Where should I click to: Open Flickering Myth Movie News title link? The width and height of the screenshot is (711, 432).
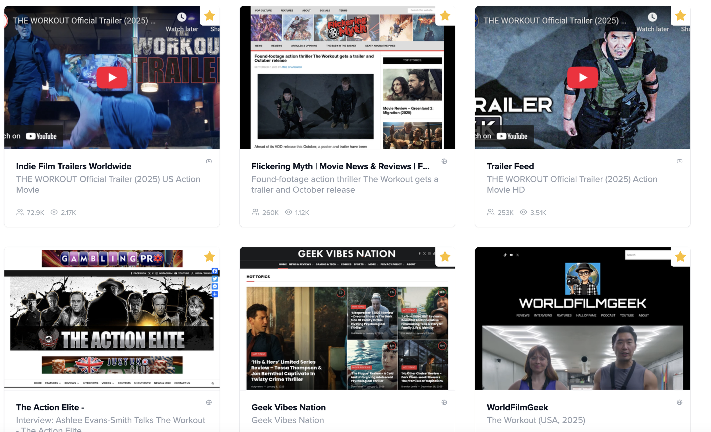pos(340,166)
